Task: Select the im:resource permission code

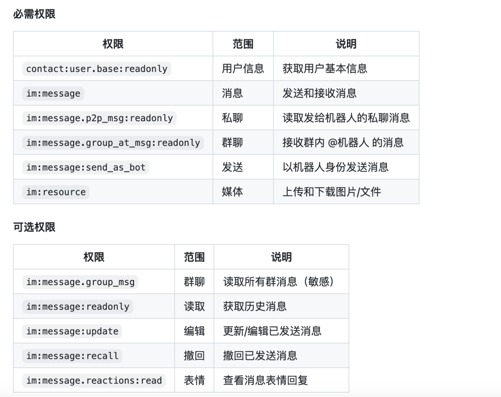Action: tap(56, 192)
